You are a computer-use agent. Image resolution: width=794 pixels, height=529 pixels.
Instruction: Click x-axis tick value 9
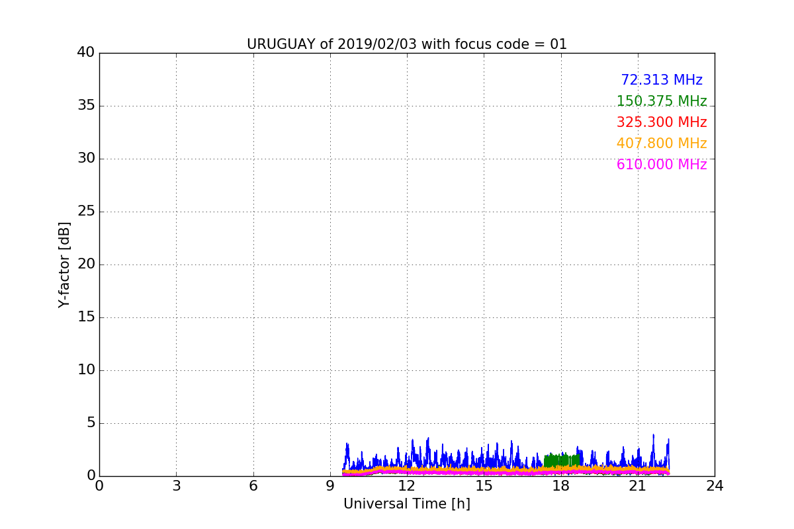(x=330, y=485)
